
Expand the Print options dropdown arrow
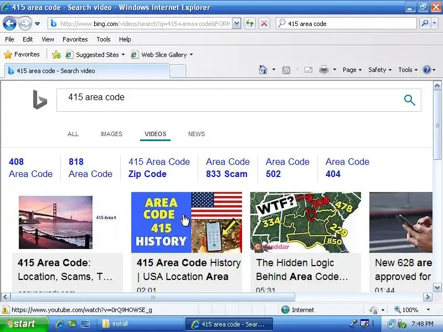coord(334,70)
